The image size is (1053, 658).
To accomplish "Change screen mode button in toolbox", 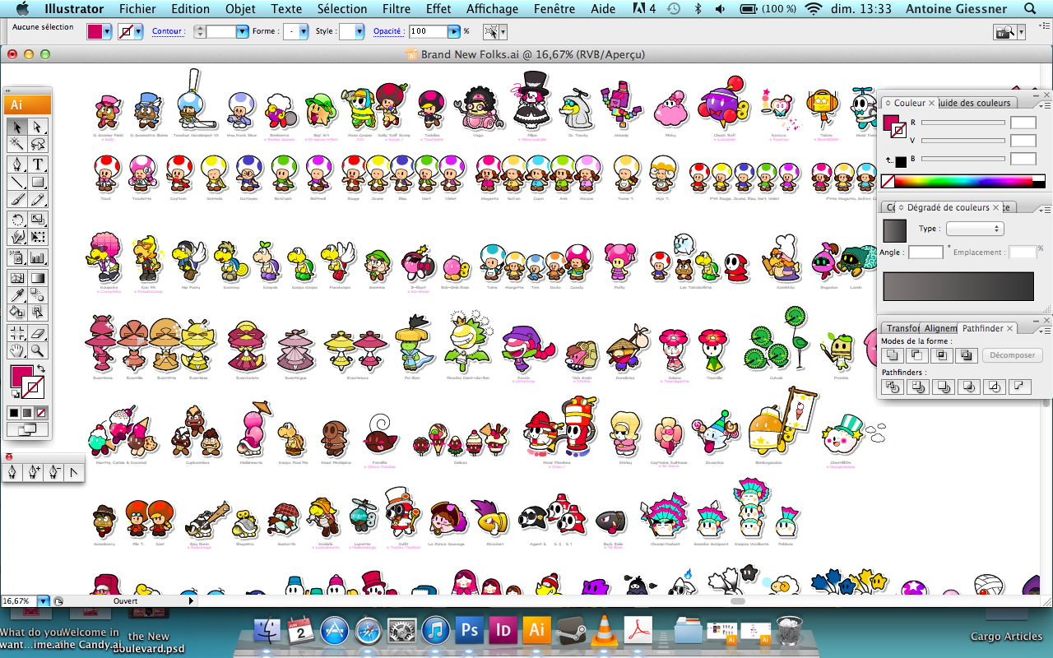I will [27, 429].
